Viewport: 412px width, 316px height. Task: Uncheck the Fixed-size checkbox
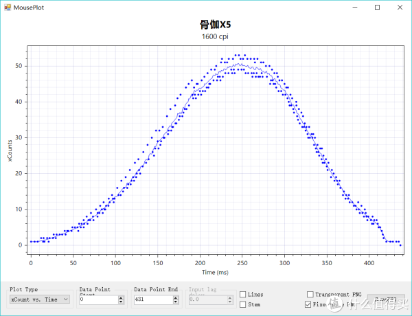[308, 304]
